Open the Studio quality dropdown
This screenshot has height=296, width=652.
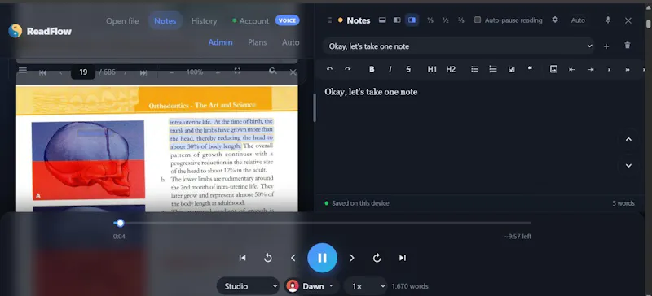(249, 286)
